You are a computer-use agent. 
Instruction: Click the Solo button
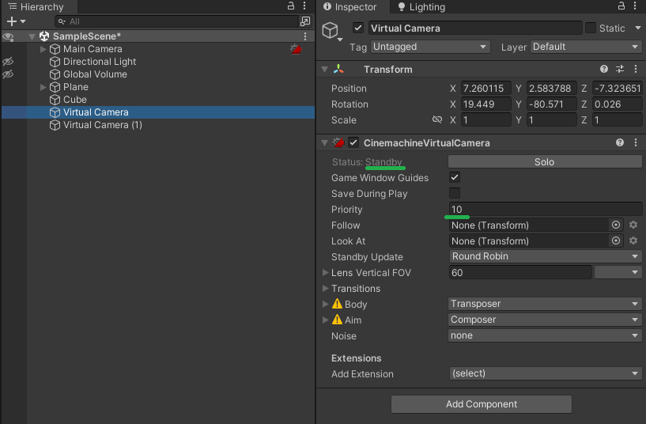[x=545, y=162]
